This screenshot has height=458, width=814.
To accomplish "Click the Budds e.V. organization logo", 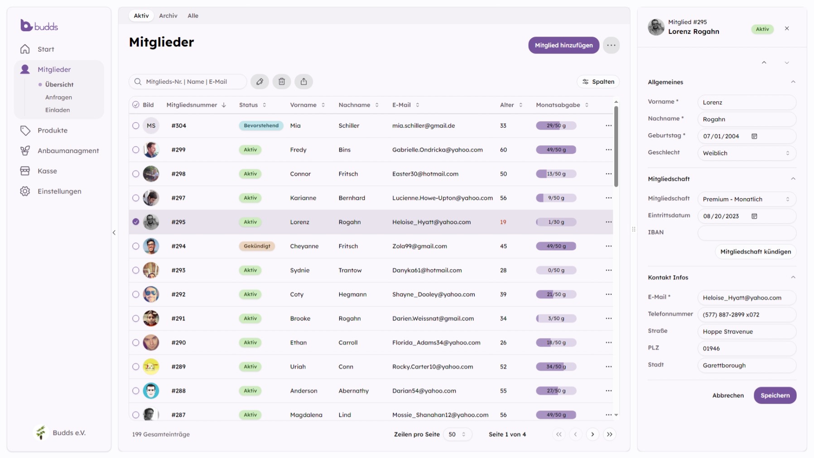I will [41, 433].
